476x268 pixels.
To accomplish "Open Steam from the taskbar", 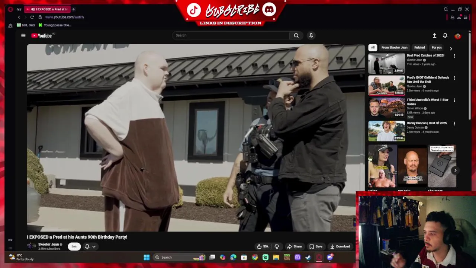I will 308,257.
